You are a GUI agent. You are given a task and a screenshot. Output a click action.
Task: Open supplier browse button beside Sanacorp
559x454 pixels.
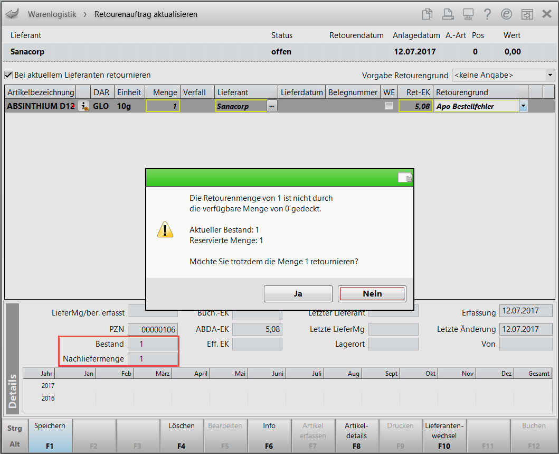271,106
